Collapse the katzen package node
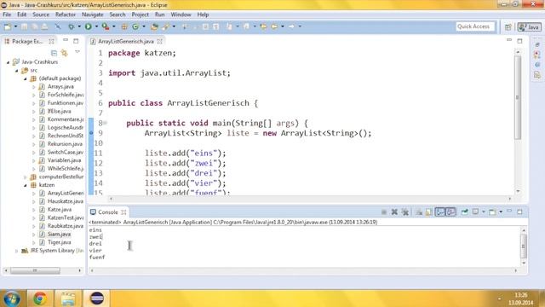This screenshot has height=307, width=545. coord(25,186)
